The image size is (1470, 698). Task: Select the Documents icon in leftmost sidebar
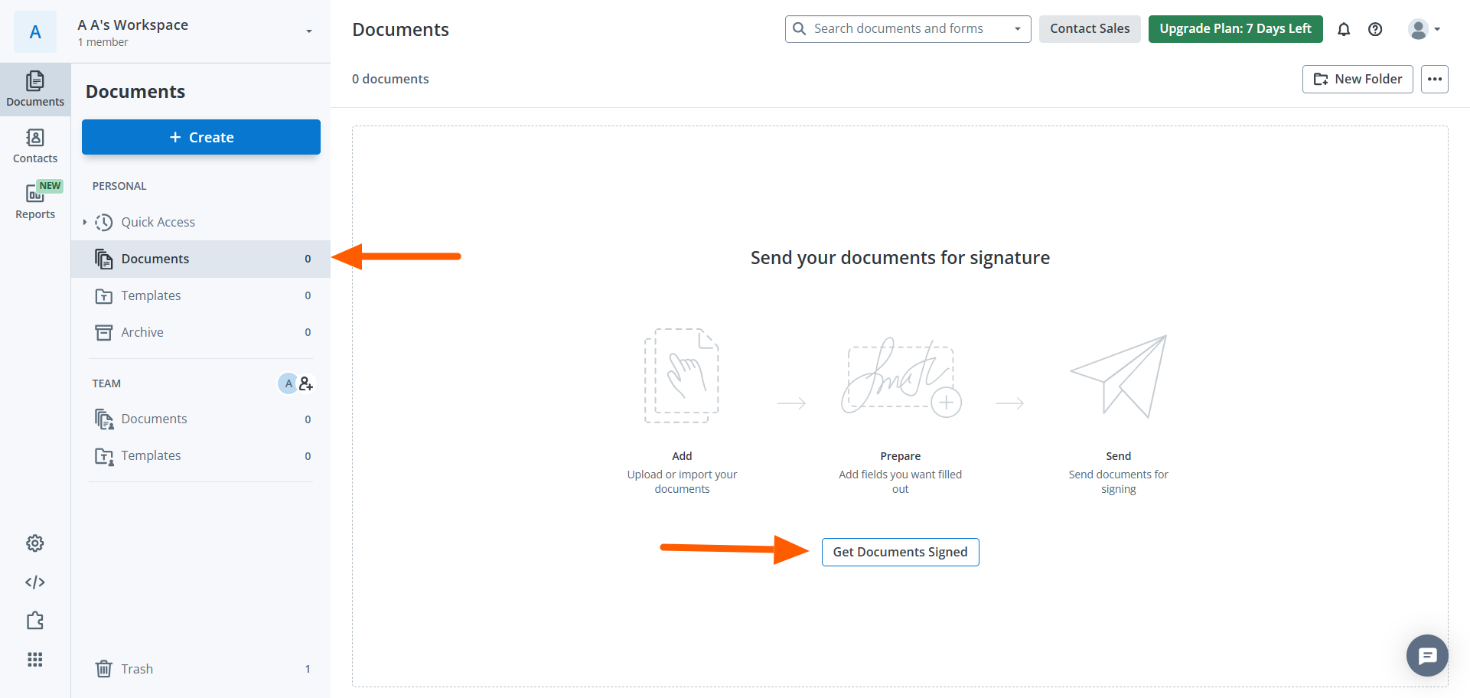35,87
